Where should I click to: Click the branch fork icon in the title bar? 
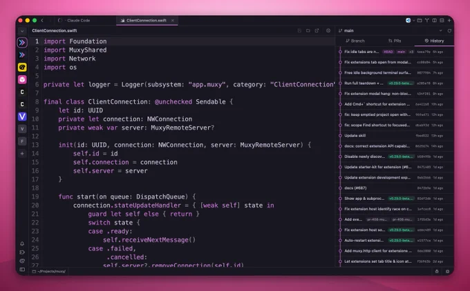[427, 20]
